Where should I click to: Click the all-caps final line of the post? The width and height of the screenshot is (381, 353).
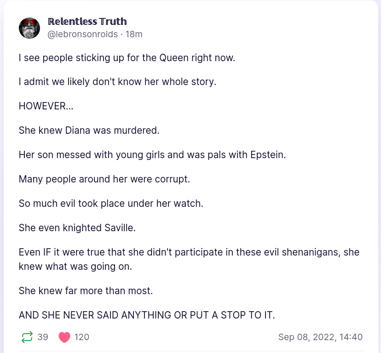(147, 315)
